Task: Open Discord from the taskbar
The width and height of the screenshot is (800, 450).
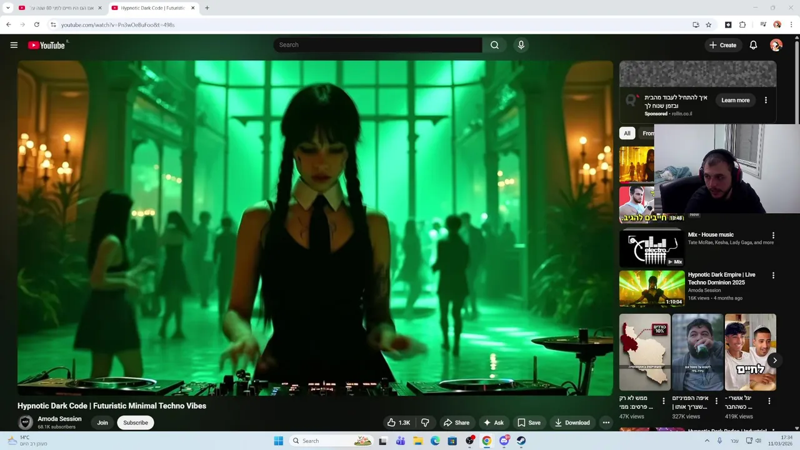Action: [x=504, y=441]
